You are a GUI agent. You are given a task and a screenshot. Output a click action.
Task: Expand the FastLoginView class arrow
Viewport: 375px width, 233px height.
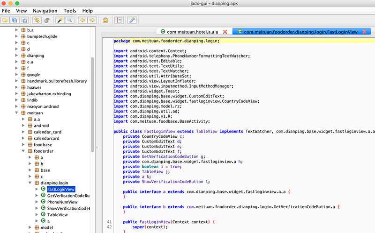(37, 189)
